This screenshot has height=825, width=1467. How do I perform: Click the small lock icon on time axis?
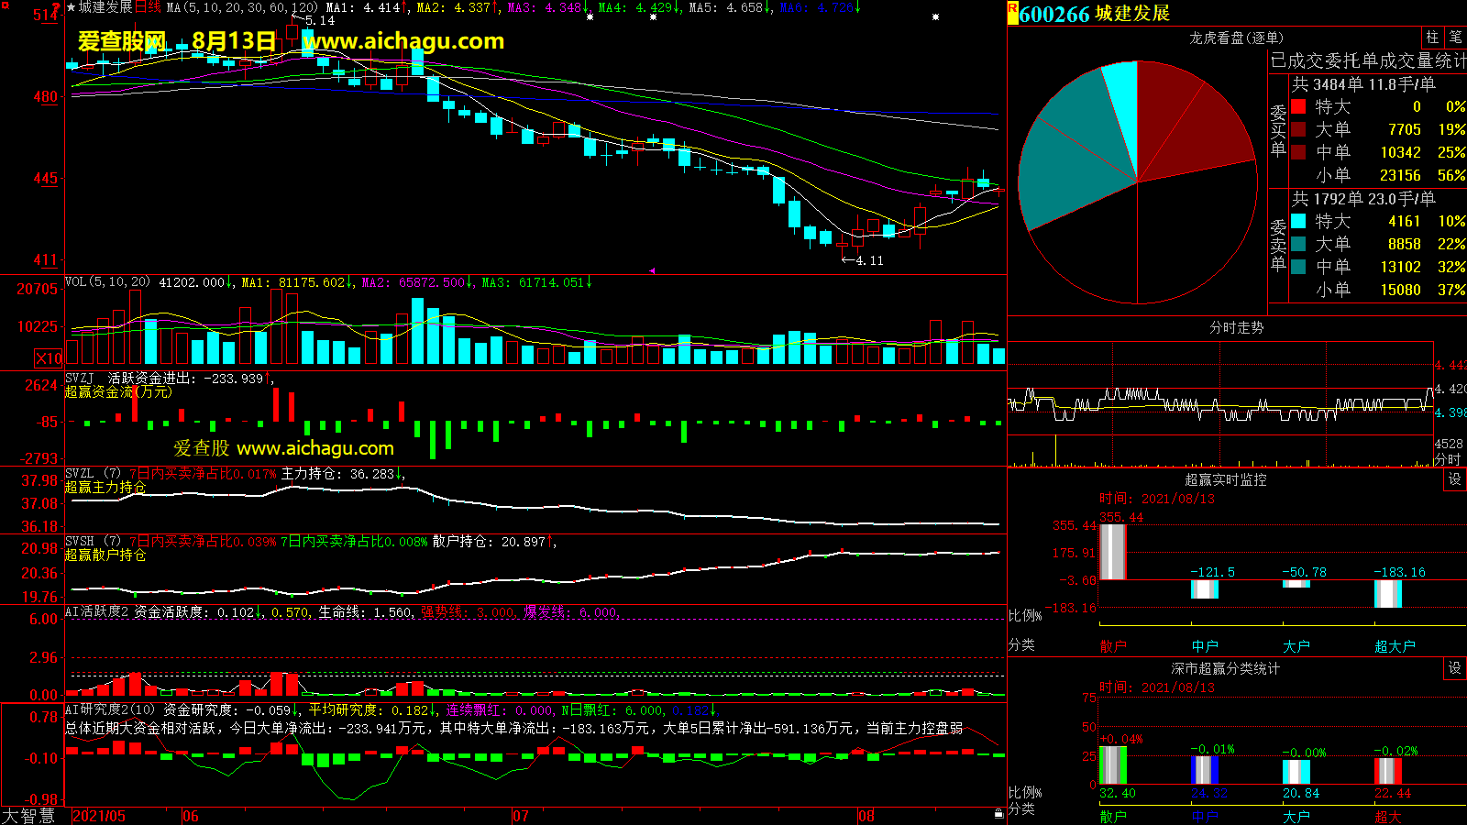[x=998, y=813]
